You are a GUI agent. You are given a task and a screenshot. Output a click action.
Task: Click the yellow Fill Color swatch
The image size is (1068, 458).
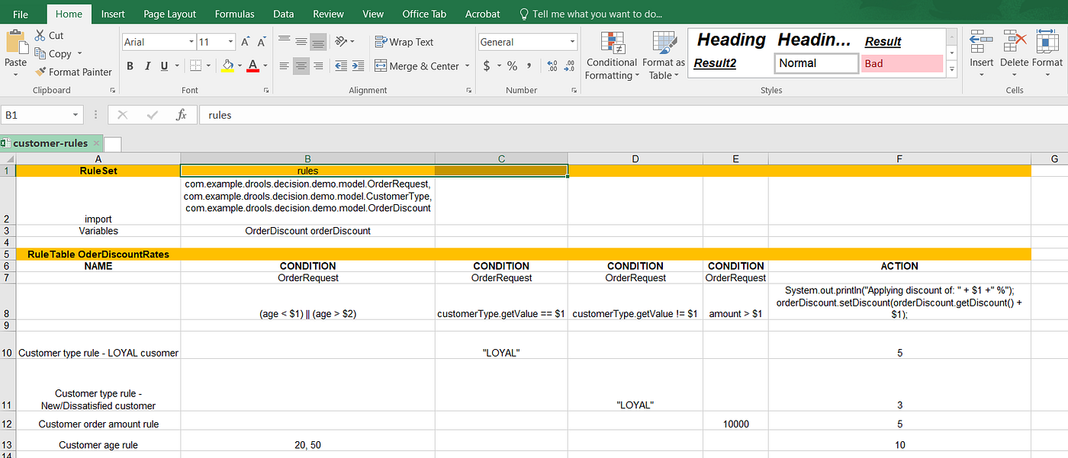tap(227, 66)
